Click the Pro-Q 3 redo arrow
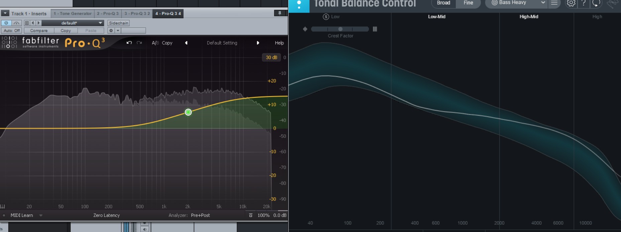The width and height of the screenshot is (621, 232). (139, 43)
